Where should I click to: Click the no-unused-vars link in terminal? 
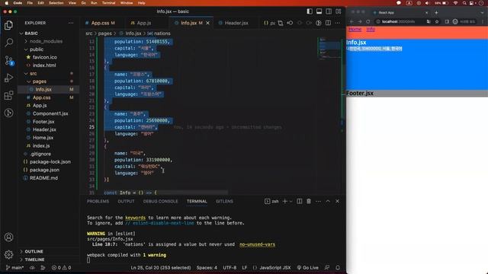click(257, 244)
